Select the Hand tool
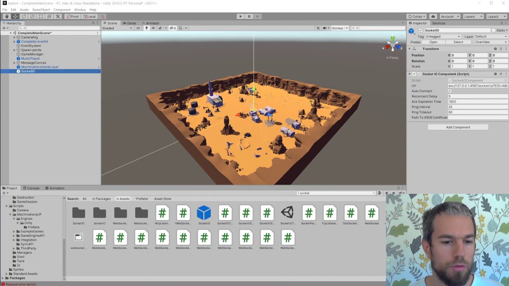Screen dimensions: 509x286 click(x=7, y=16)
